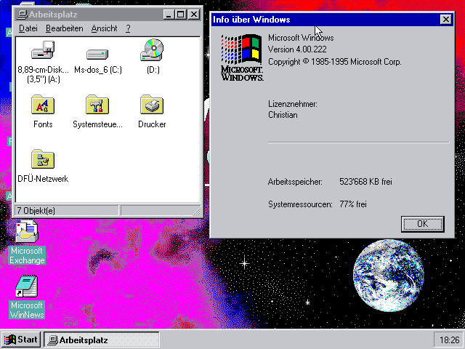Click the Arbeitsplatz window resize grip

click(197, 211)
